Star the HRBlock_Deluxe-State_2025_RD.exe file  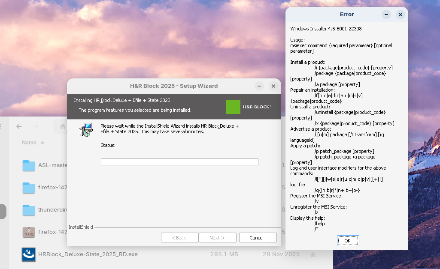[313, 254]
